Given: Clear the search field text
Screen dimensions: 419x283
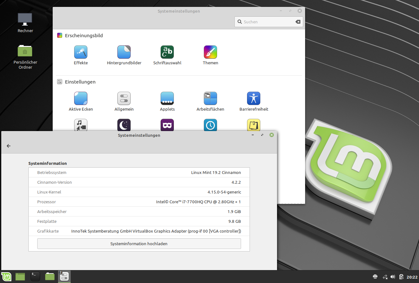Looking at the screenshot, I should coord(298,22).
